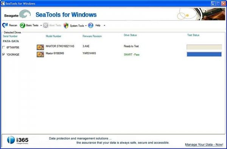
Task: Click the Drive Status column header
Action: tap(130, 35)
